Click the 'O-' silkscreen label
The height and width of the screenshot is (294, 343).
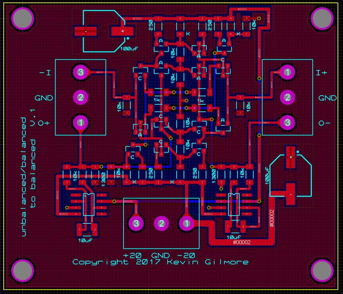coord(324,123)
